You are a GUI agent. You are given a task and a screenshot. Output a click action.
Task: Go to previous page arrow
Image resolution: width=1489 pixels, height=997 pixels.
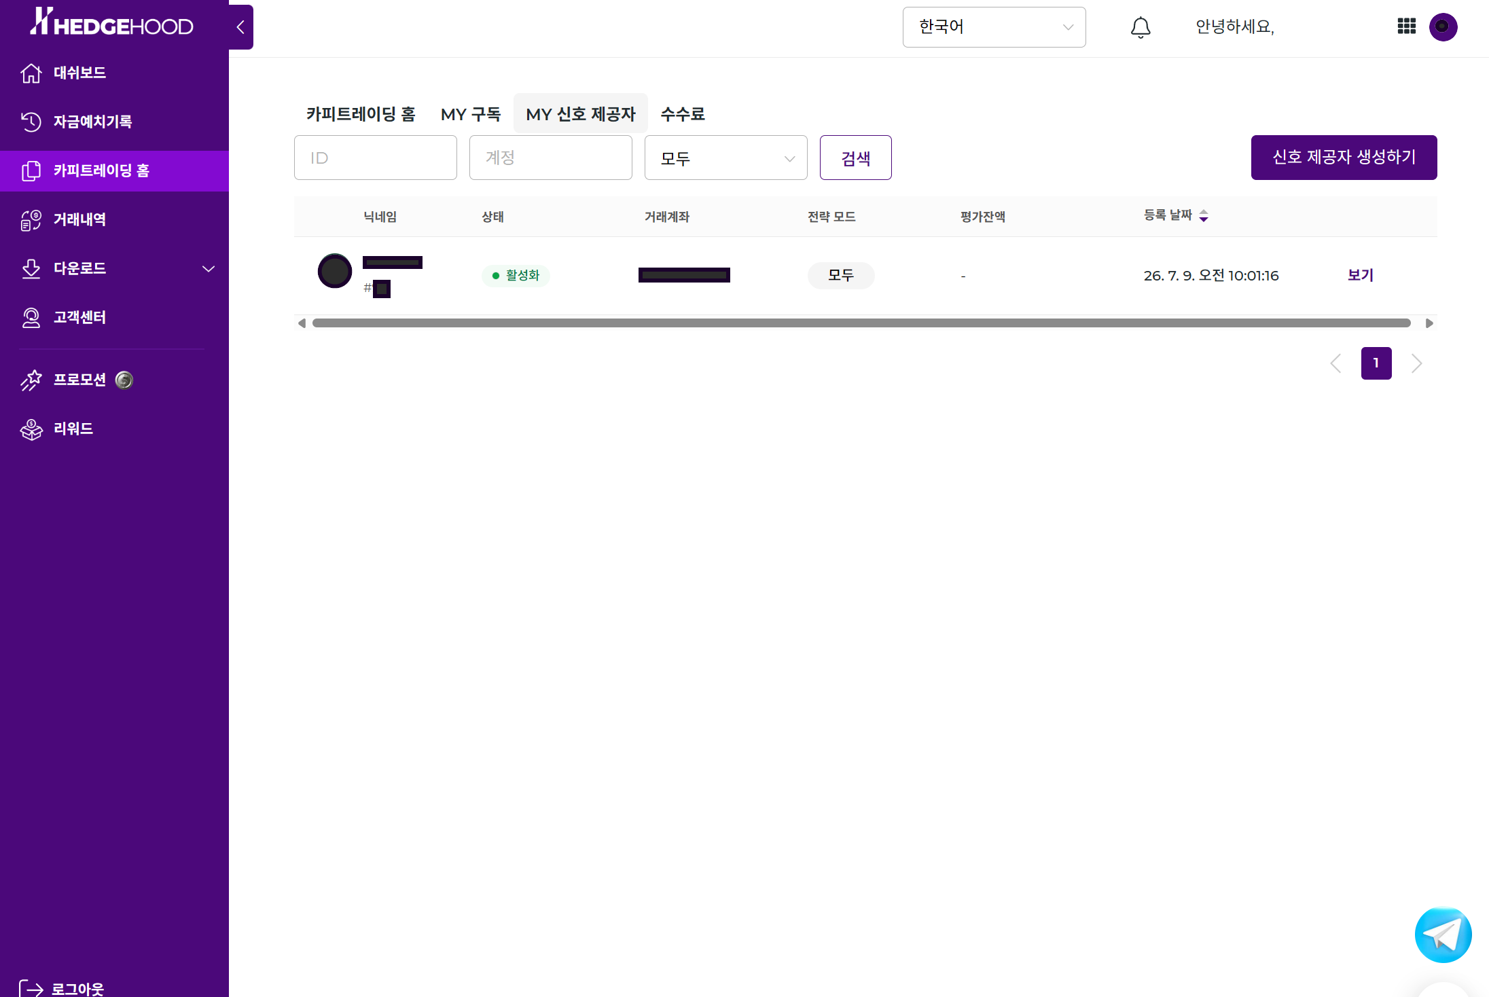1335,363
